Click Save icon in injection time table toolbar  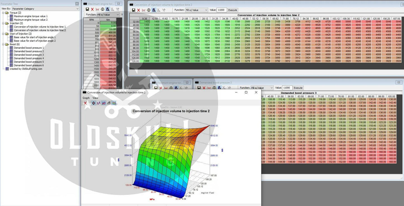(134, 10)
